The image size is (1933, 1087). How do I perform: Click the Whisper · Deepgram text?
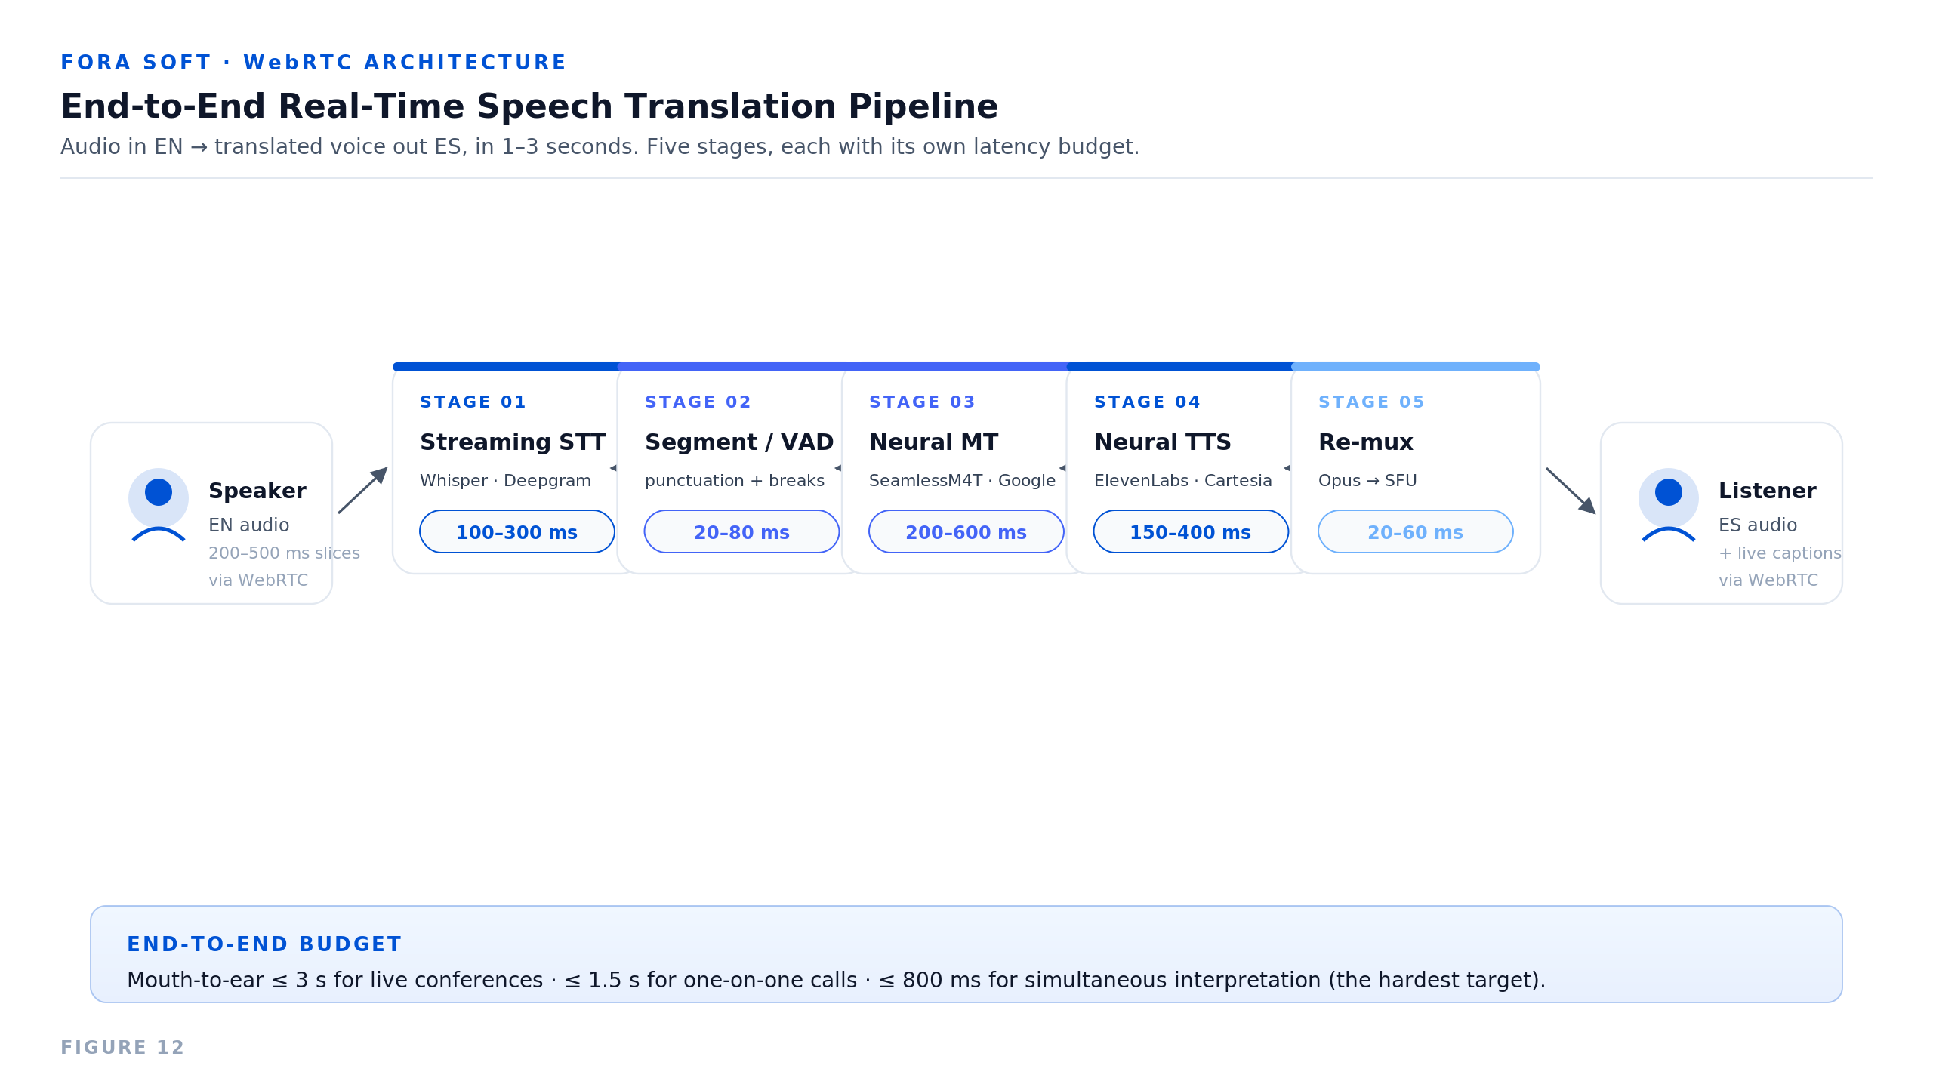[505, 481]
